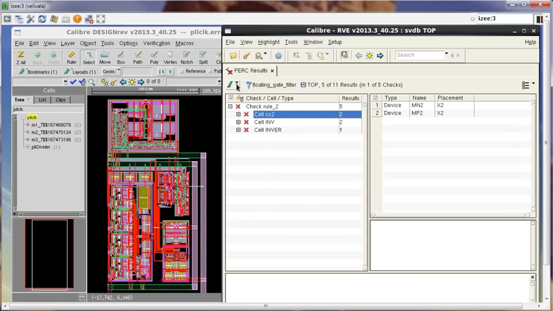Switch to List tab in Cells panel
553x311 pixels.
coord(42,100)
